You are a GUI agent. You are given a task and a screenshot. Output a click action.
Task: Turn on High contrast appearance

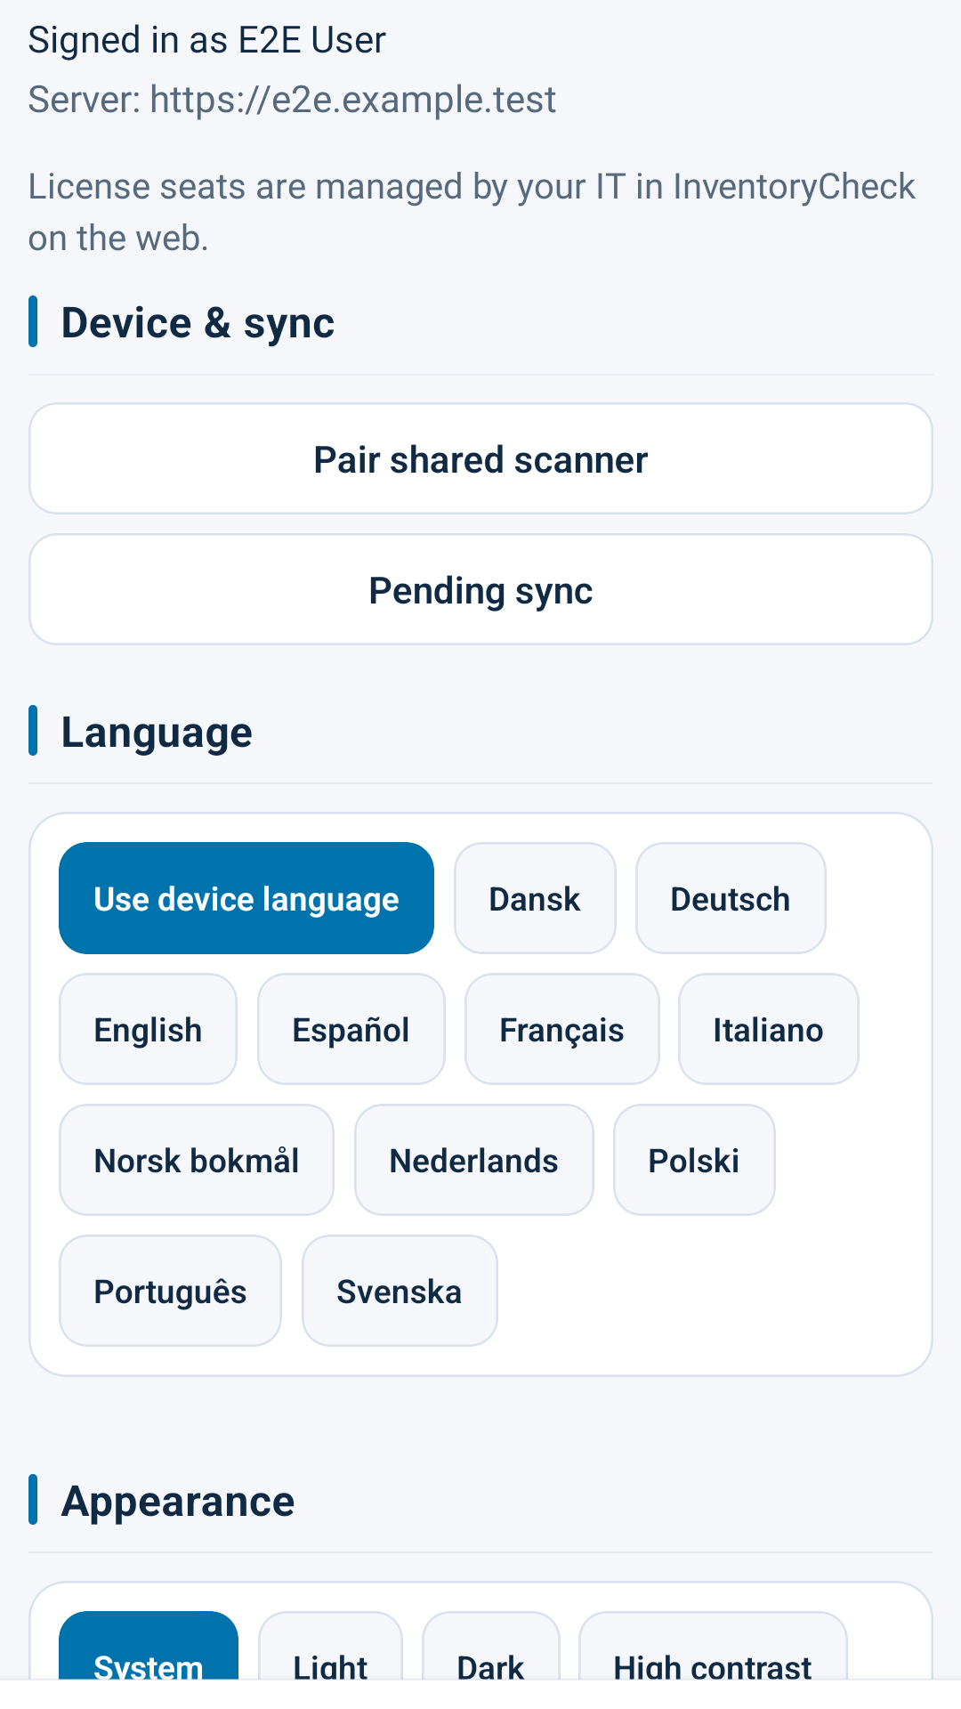pyautogui.click(x=713, y=1647)
